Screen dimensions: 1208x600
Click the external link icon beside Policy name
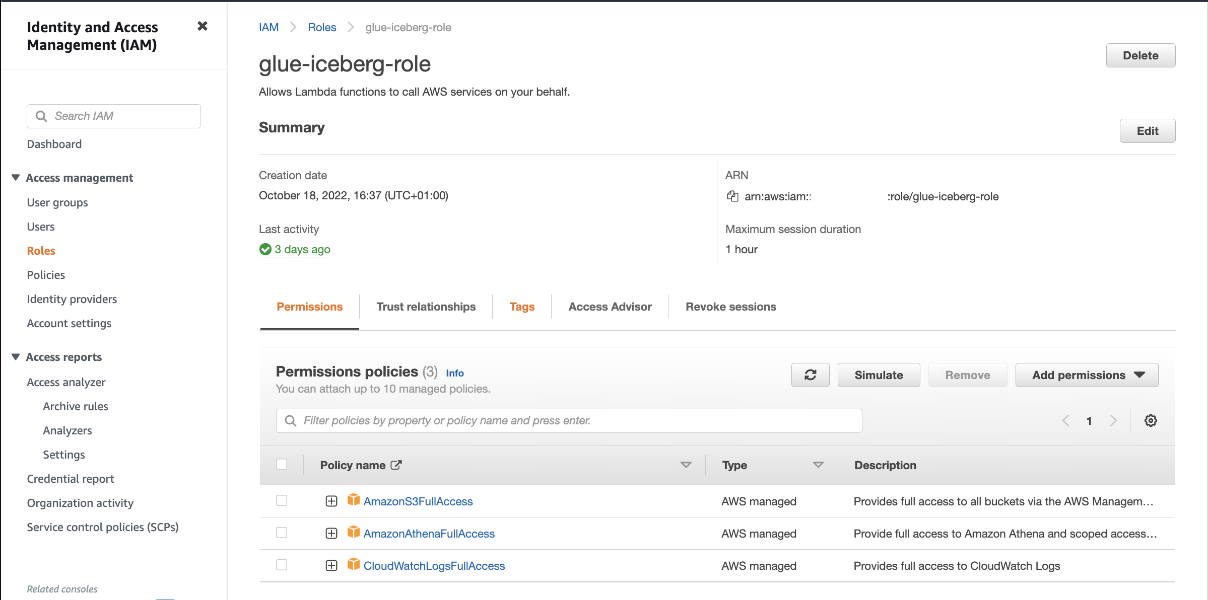point(396,465)
